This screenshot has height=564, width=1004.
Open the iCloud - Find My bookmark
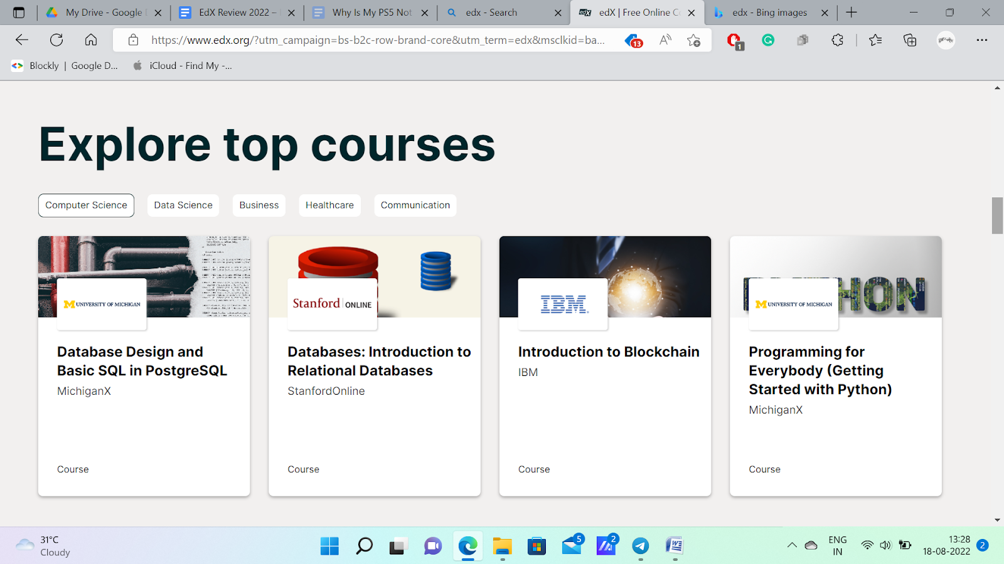[x=183, y=66]
